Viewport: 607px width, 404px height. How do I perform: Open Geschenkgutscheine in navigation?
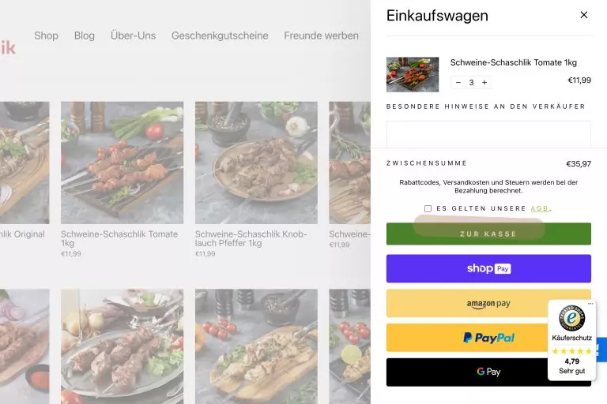(x=220, y=36)
